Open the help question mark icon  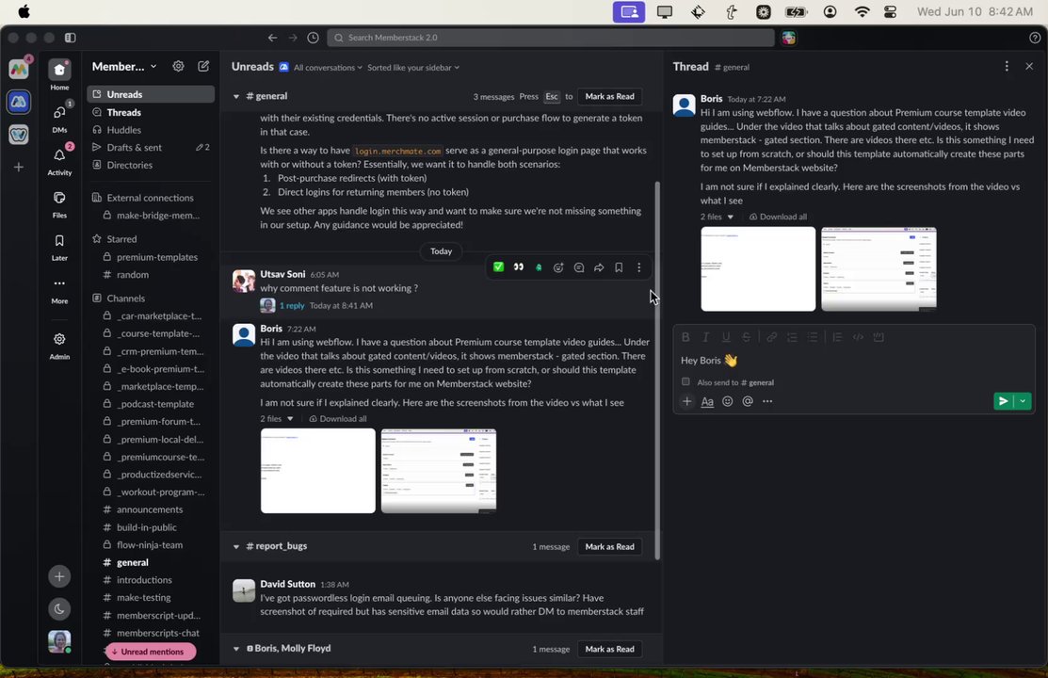(1035, 38)
